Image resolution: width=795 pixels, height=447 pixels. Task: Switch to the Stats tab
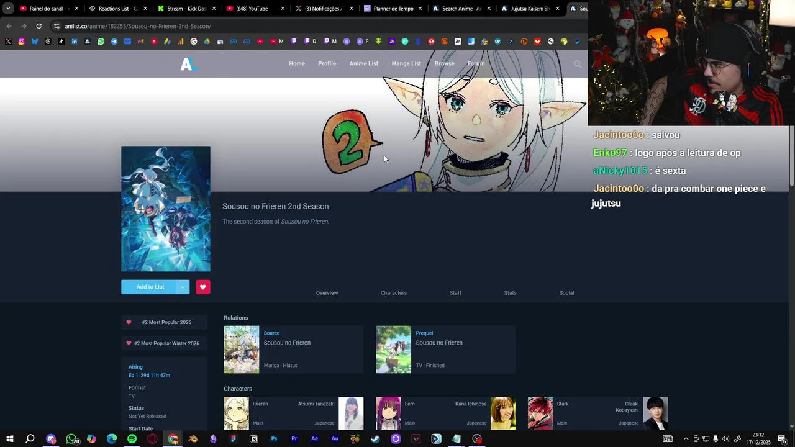[x=511, y=293]
